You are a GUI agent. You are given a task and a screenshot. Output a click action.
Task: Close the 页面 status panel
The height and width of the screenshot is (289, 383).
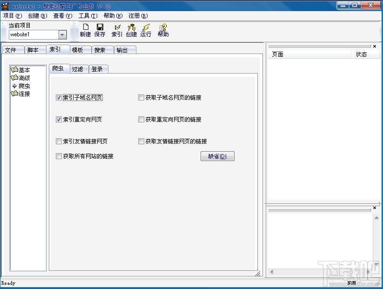point(375,46)
